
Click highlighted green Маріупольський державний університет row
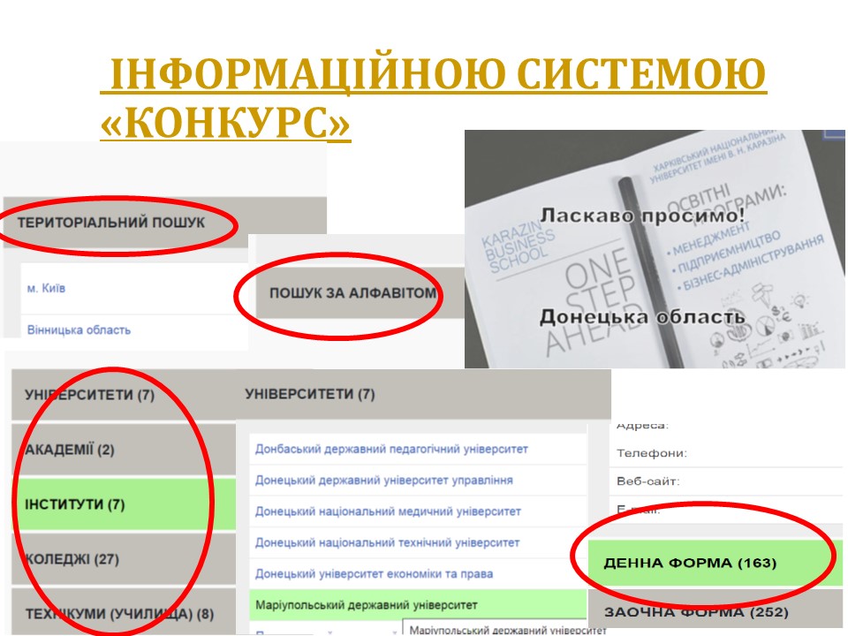366,605
